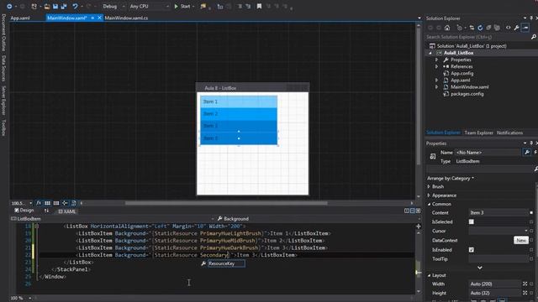
Task: Click the swap panes arrows icon
Action: click(47, 211)
